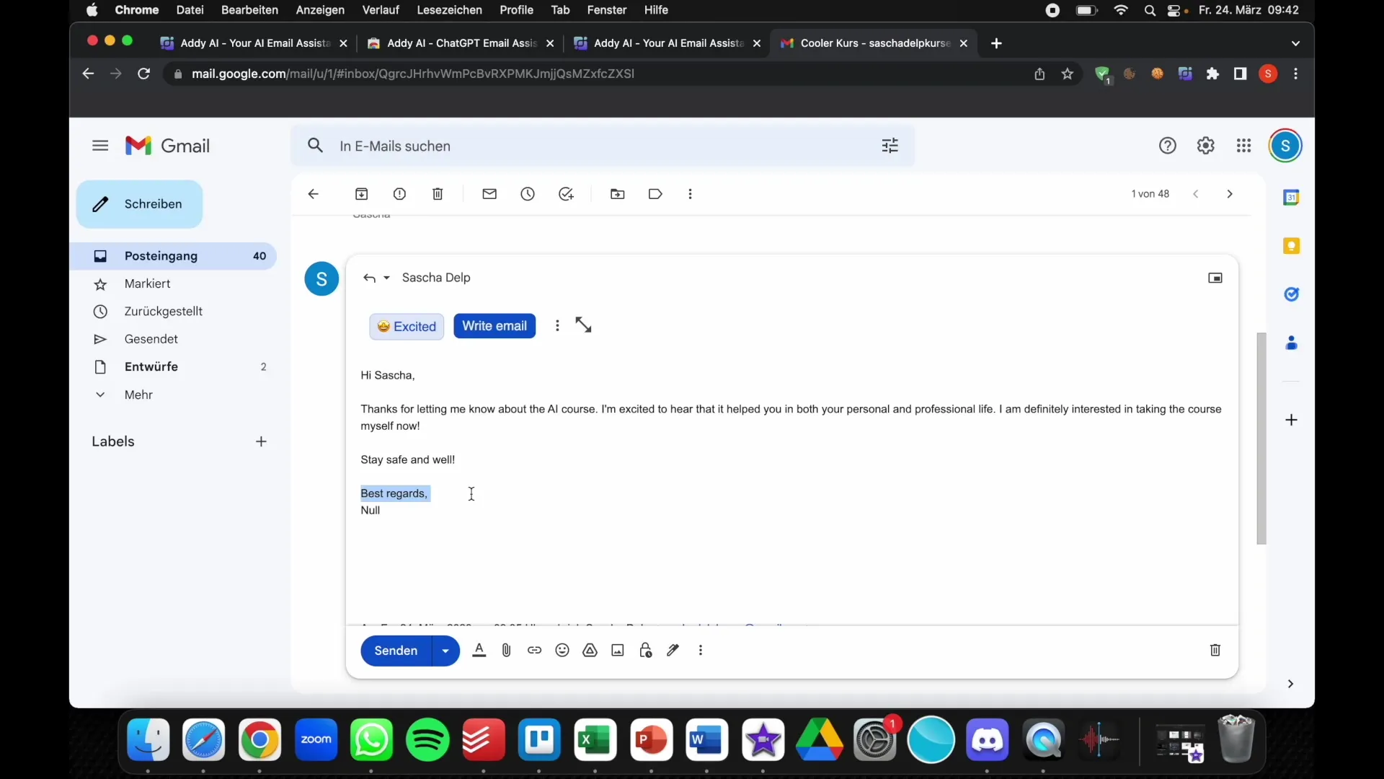Click the confidential mode lock icon
Screen dimensions: 1384x779
644,650
